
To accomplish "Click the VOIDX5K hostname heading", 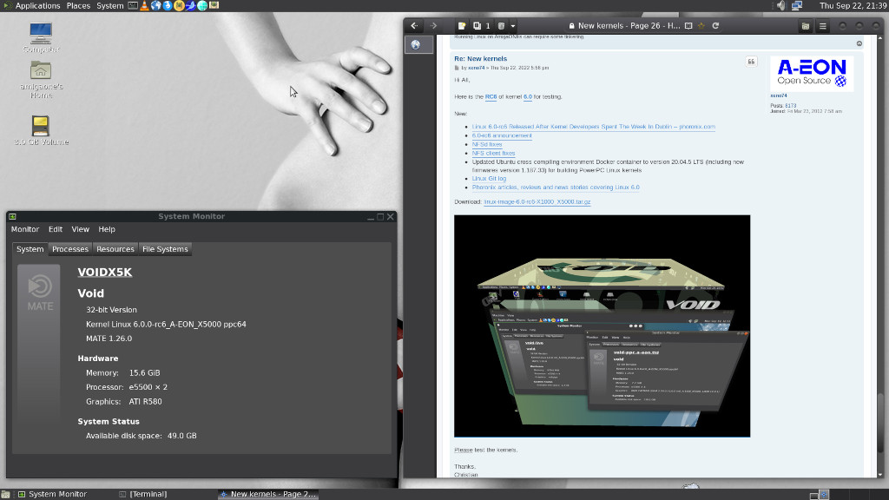I will pyautogui.click(x=105, y=272).
